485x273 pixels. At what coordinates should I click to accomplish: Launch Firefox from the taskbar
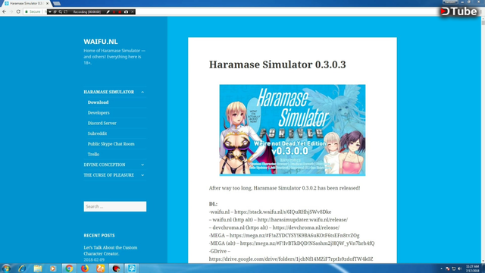coord(85,268)
